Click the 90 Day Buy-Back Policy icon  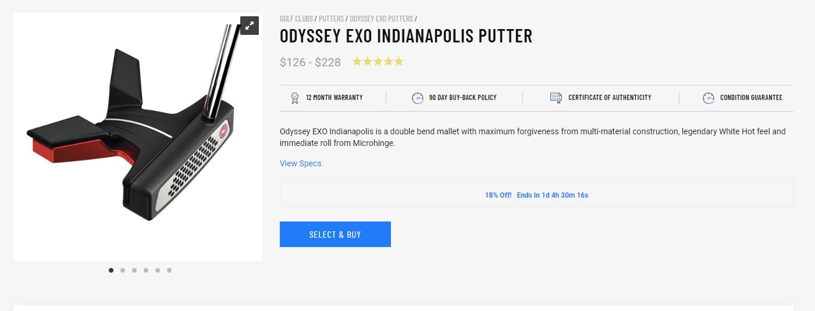click(x=417, y=98)
